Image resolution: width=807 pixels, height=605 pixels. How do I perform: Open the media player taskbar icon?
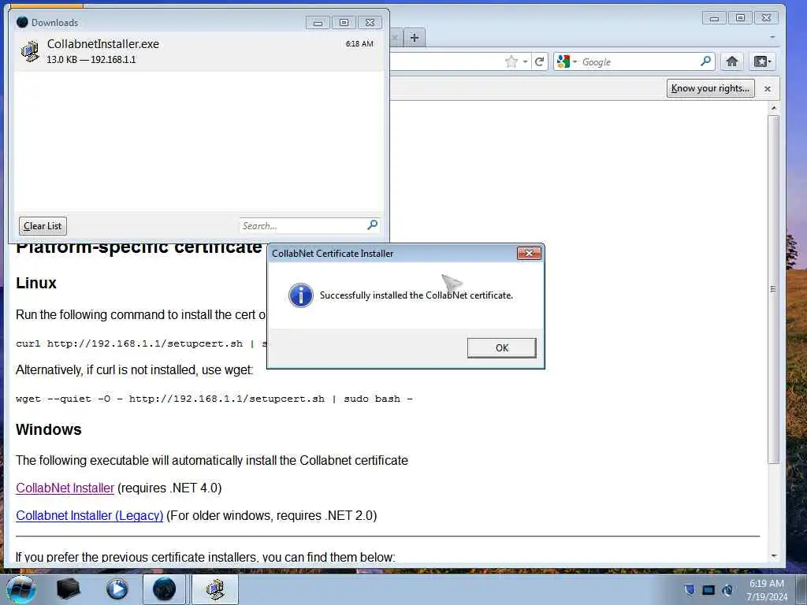pyautogui.click(x=117, y=589)
